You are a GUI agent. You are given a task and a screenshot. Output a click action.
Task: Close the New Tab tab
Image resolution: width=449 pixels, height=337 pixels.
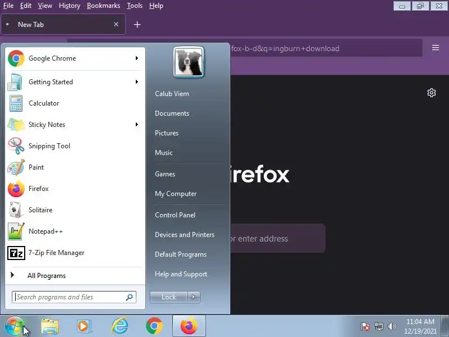pyautogui.click(x=116, y=24)
